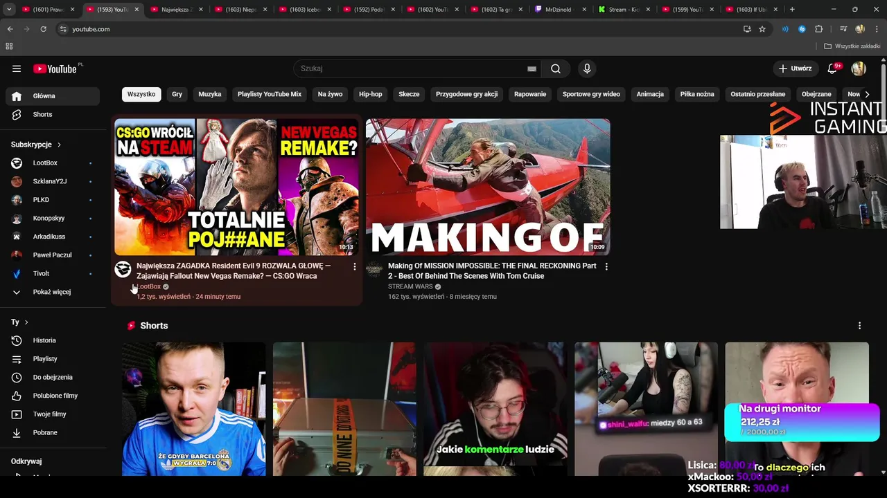The width and height of the screenshot is (887, 498).
Task: Select the Piłka nożna filter chip
Action: click(697, 94)
